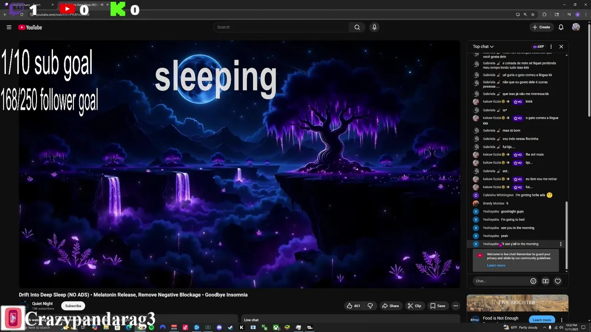Screen dimensions: 591x332
Task: Open Steam from the taskbar
Action: click(x=230, y=327)
